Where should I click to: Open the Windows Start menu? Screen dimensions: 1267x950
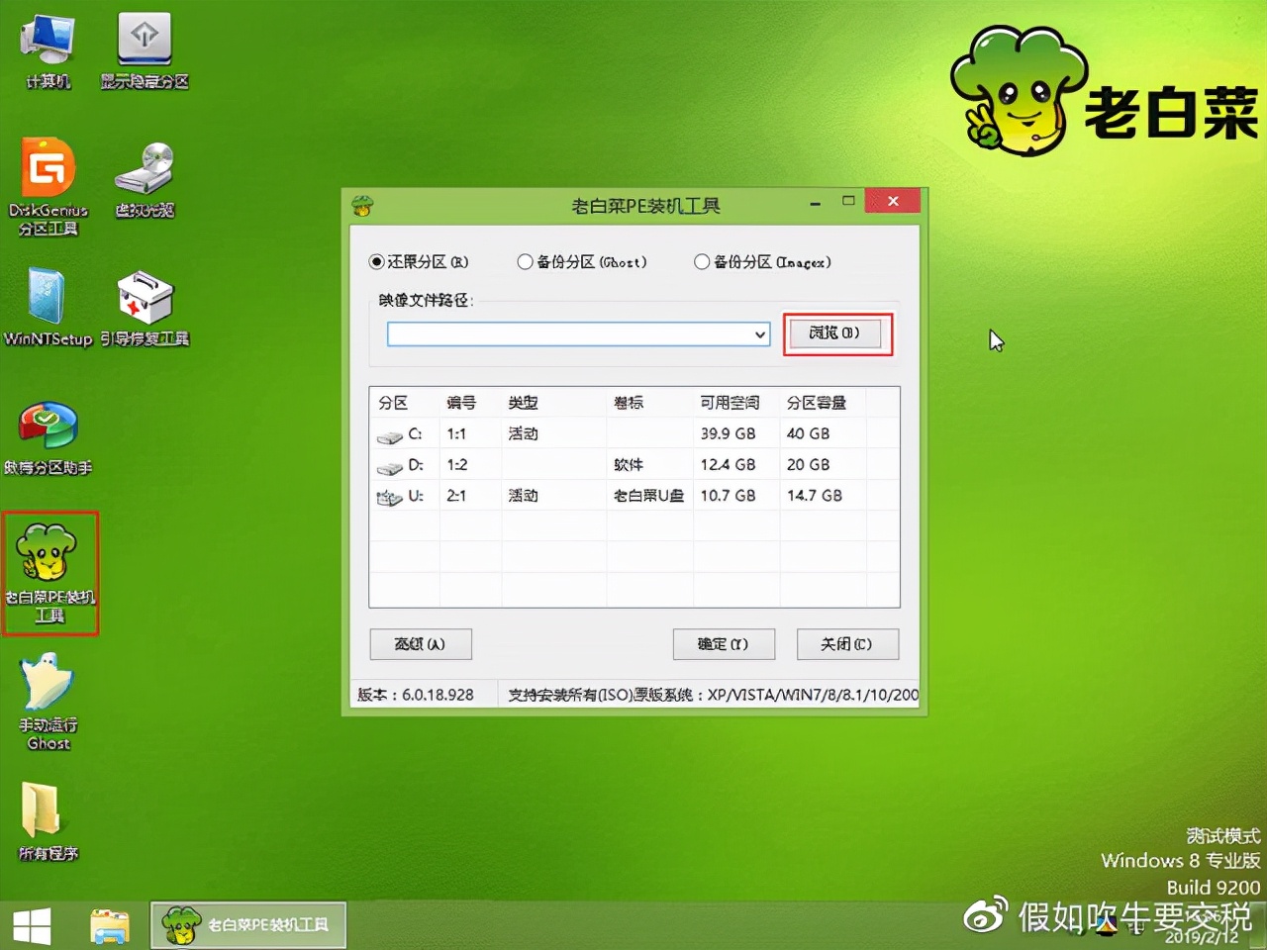point(31,924)
